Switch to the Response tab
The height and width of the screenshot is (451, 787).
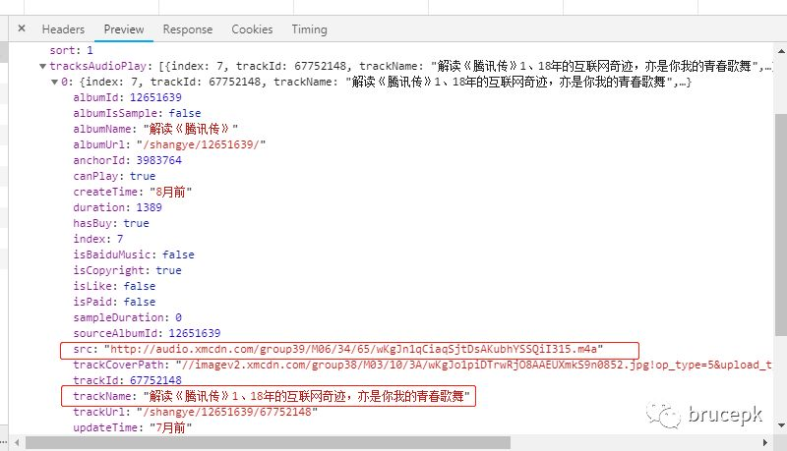coord(188,29)
